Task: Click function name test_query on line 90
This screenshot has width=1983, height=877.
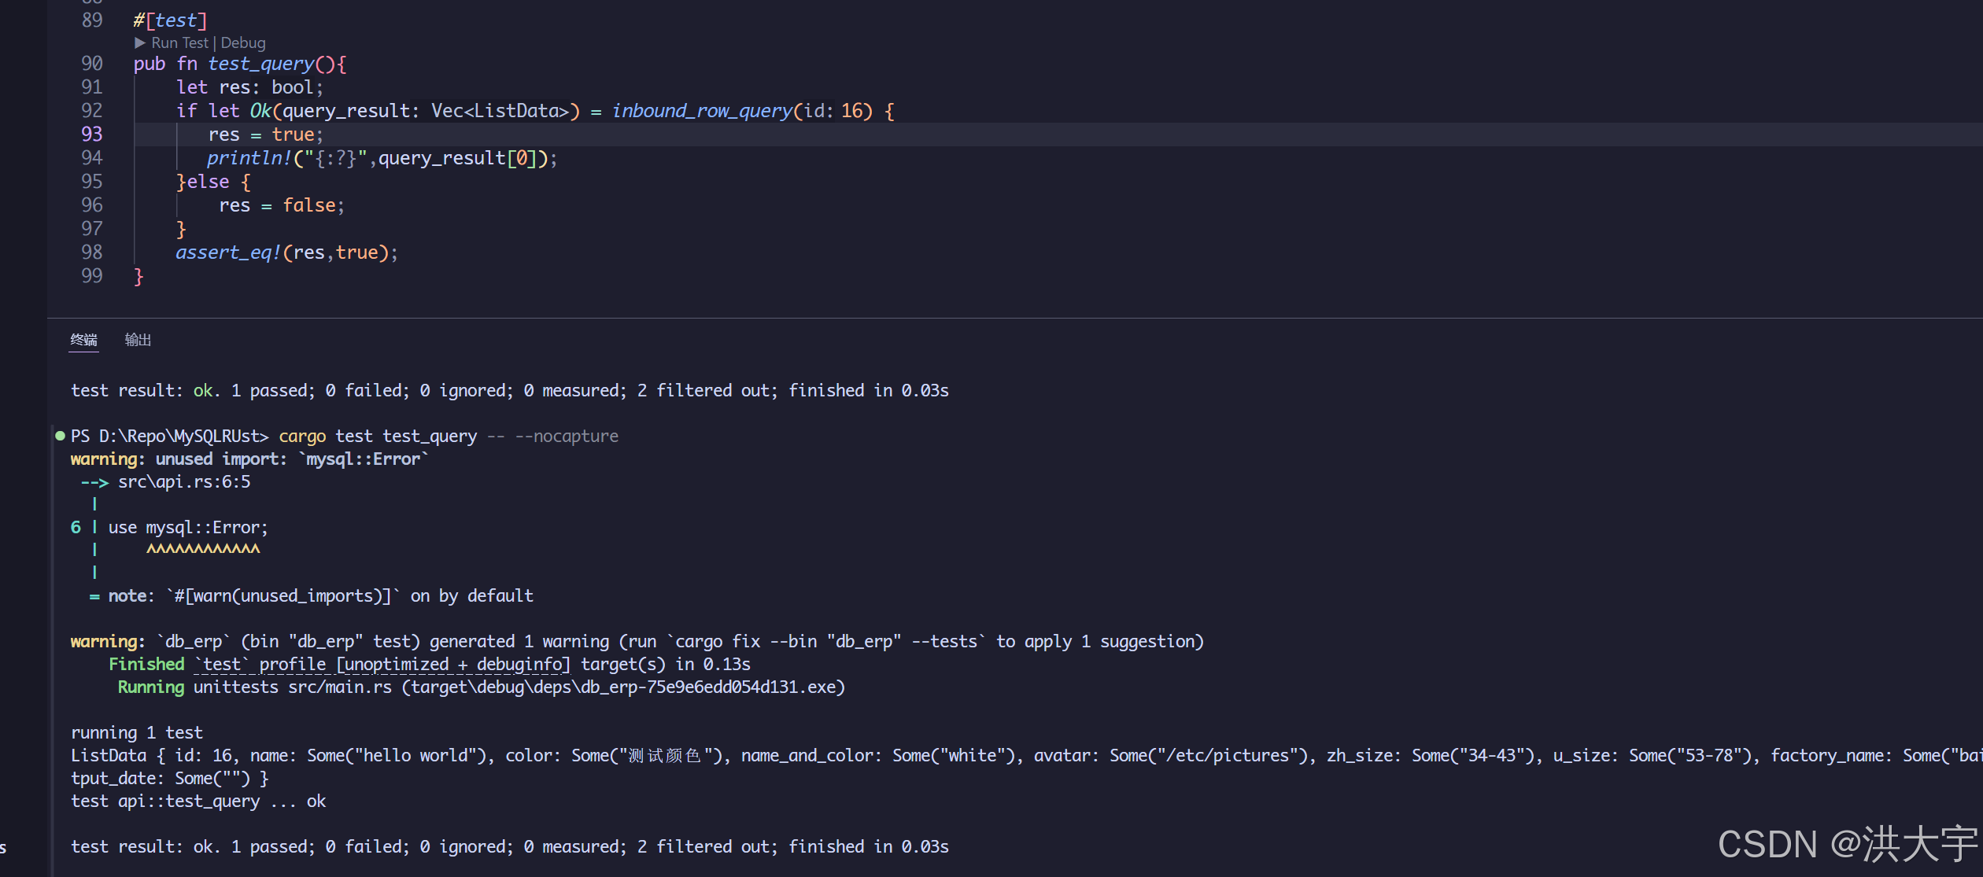Action: [x=261, y=64]
